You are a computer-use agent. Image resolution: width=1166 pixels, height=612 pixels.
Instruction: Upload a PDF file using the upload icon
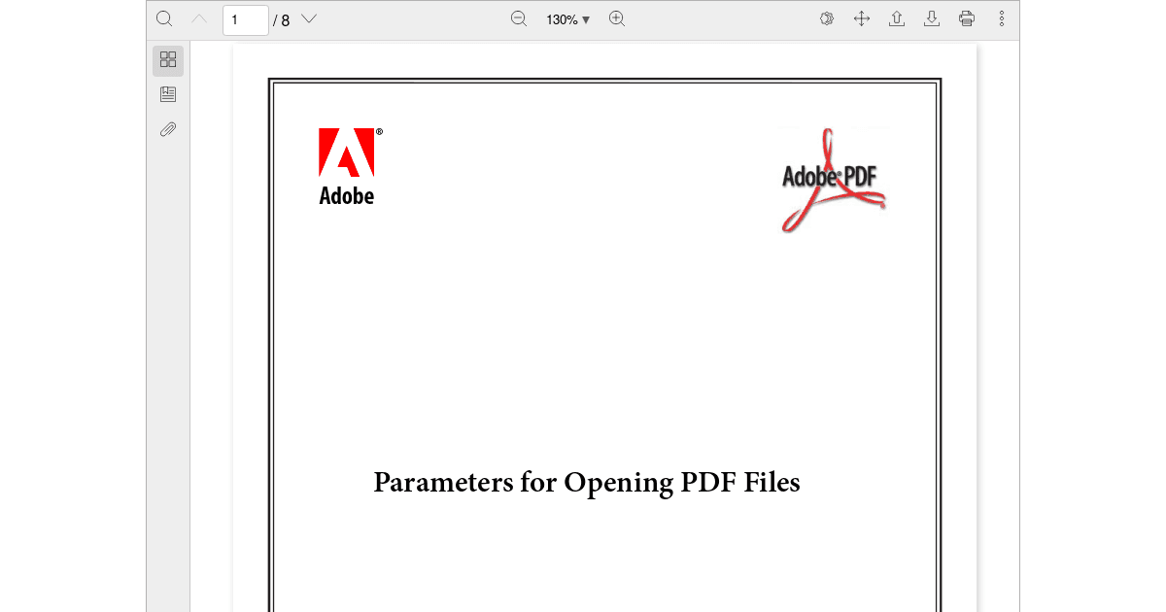[x=896, y=18]
